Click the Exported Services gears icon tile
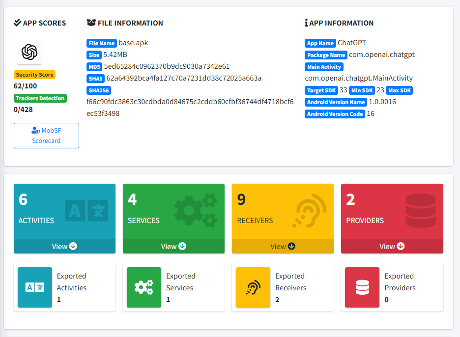 (x=144, y=287)
